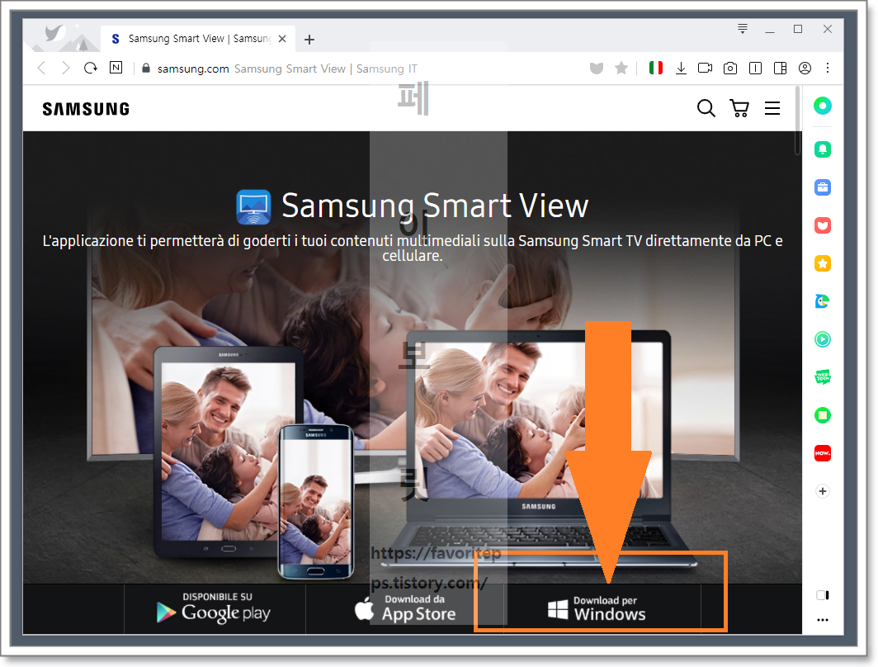Click the Italian flag translate icon

coord(656,68)
